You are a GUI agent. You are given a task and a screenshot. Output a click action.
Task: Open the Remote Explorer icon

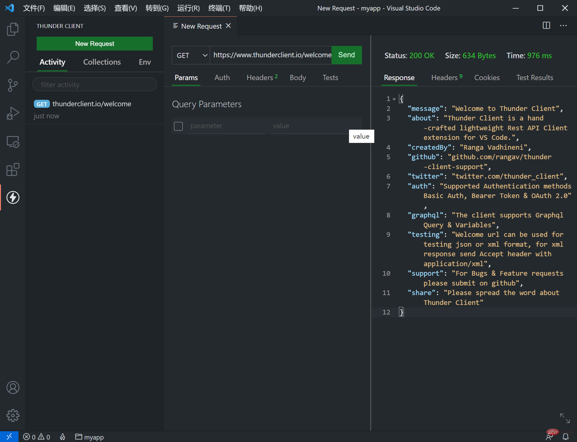coord(13,142)
